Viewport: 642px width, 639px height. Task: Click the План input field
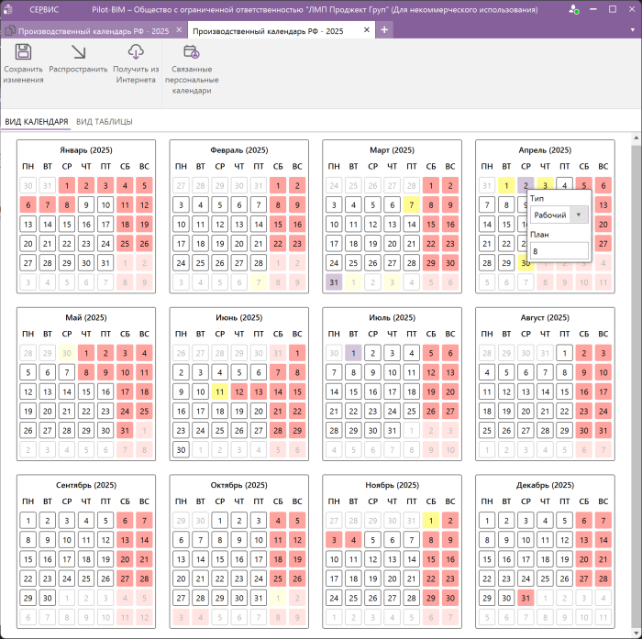click(559, 250)
